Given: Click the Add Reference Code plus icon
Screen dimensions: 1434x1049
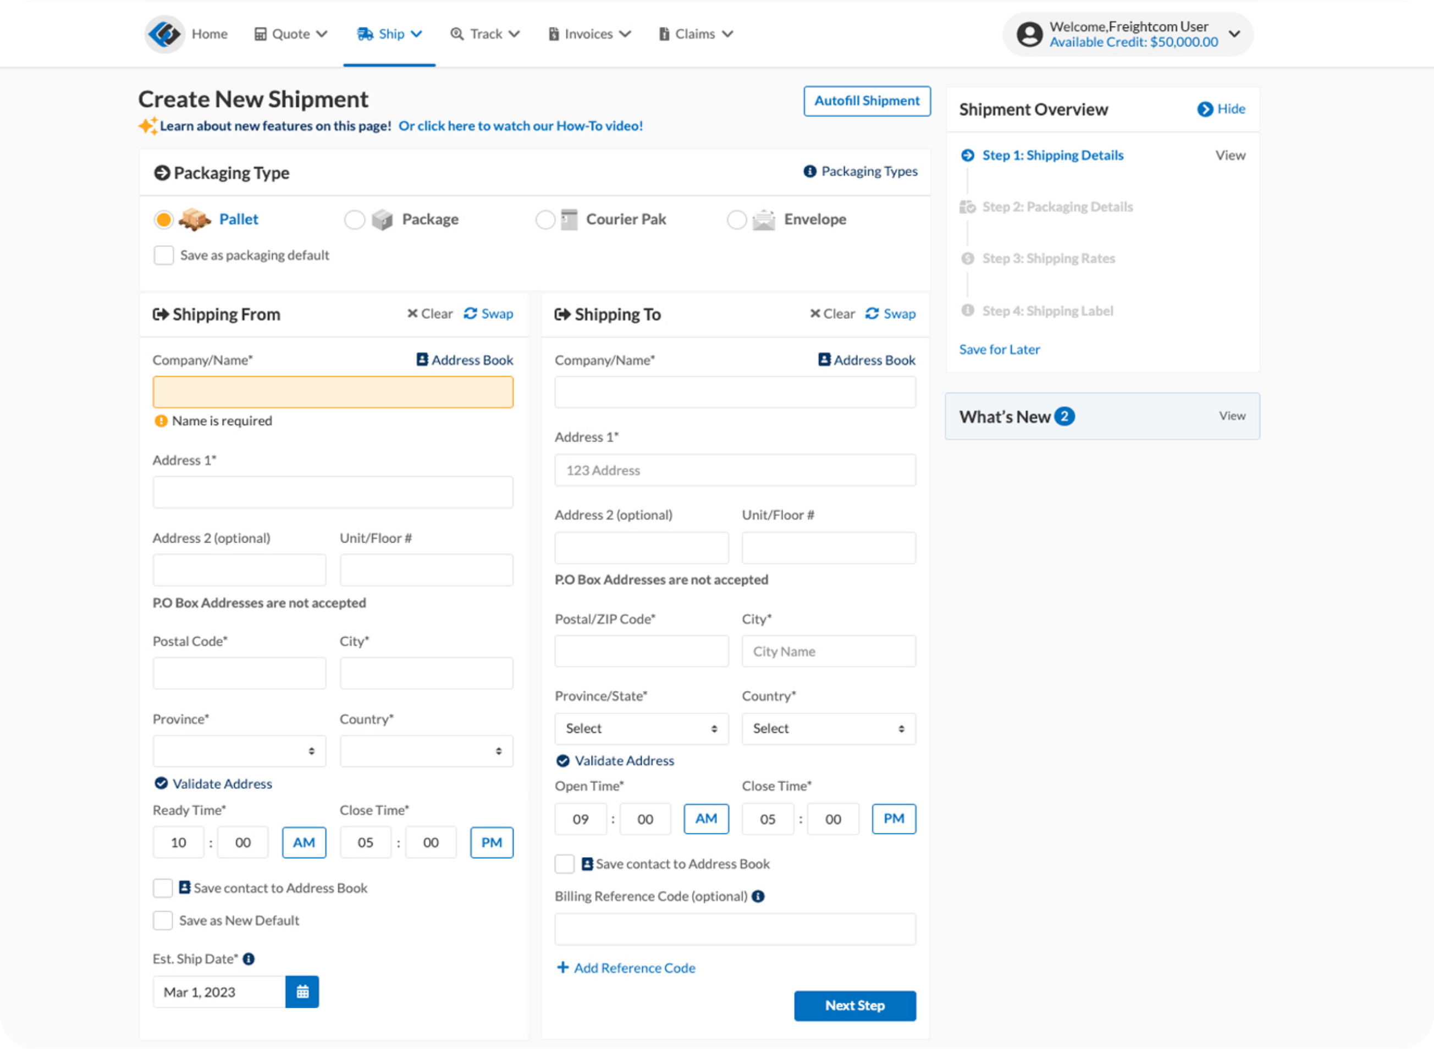Looking at the screenshot, I should tap(562, 967).
